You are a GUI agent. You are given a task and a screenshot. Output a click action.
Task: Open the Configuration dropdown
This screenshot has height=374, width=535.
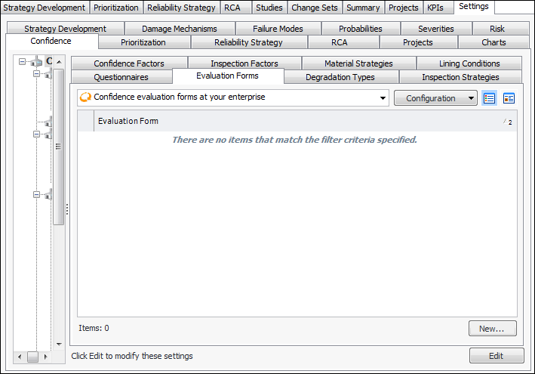coord(435,98)
